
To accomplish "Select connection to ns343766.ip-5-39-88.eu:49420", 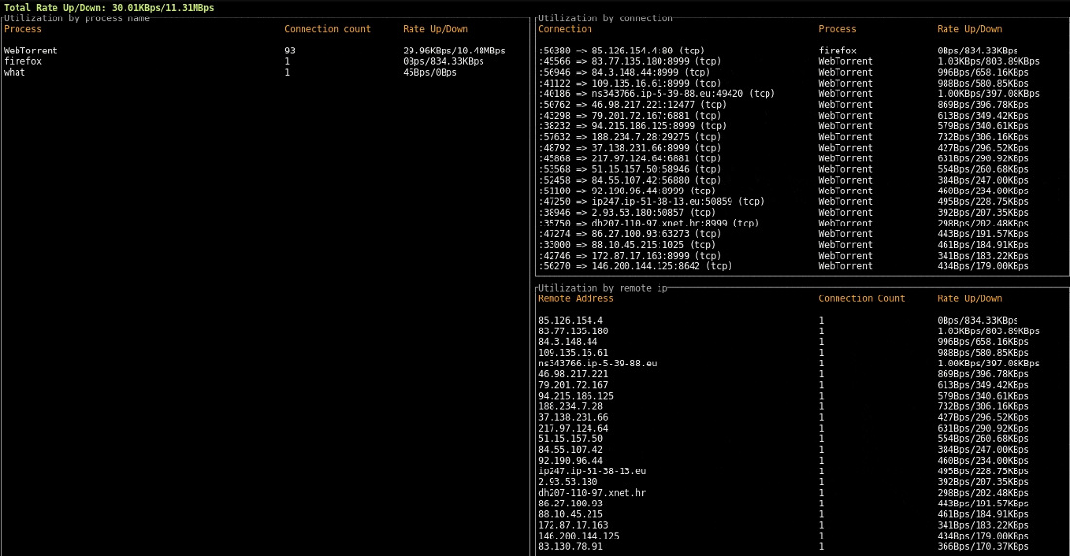I will click(x=656, y=94).
